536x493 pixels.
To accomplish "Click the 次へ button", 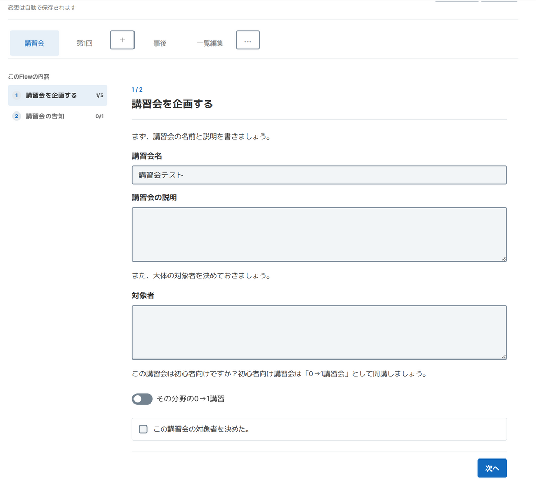I will point(492,468).
